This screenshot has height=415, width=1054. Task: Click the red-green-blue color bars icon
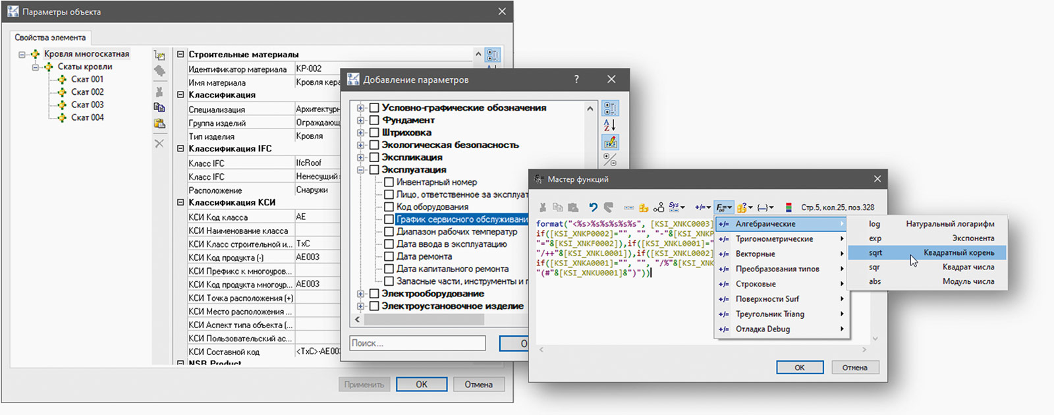(x=789, y=207)
